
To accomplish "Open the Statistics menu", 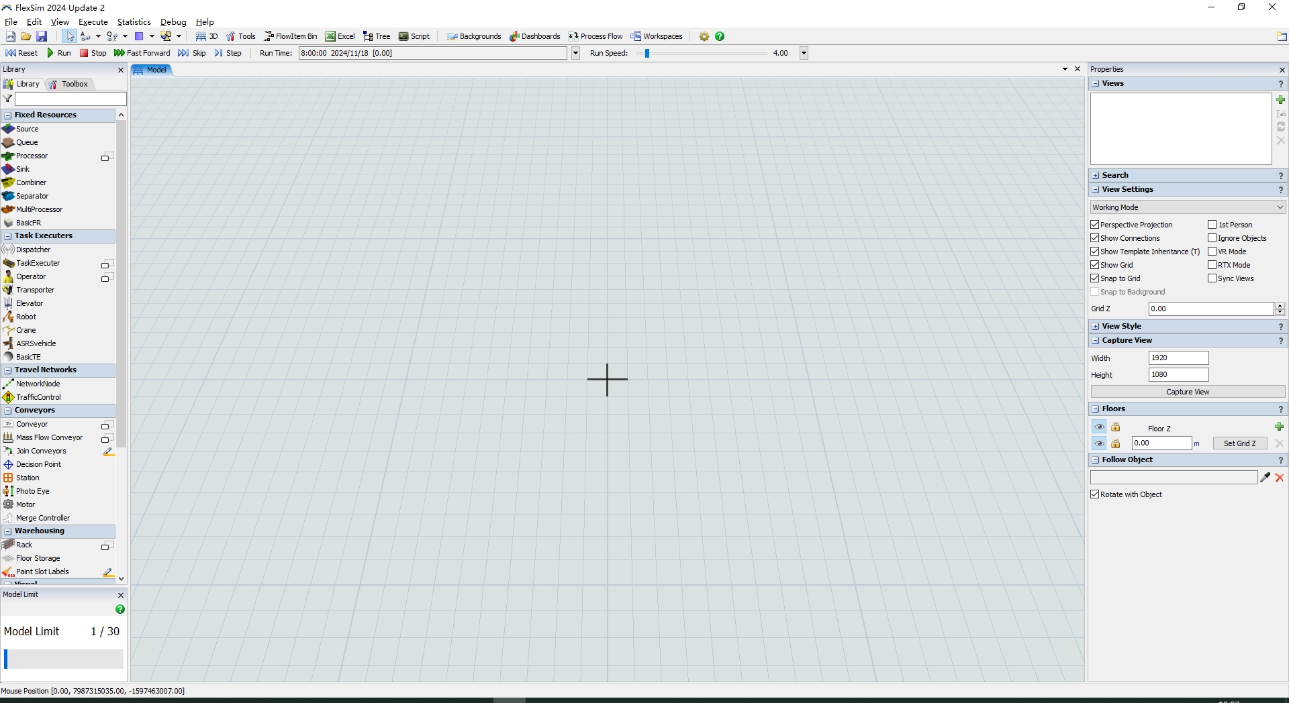I will point(134,22).
